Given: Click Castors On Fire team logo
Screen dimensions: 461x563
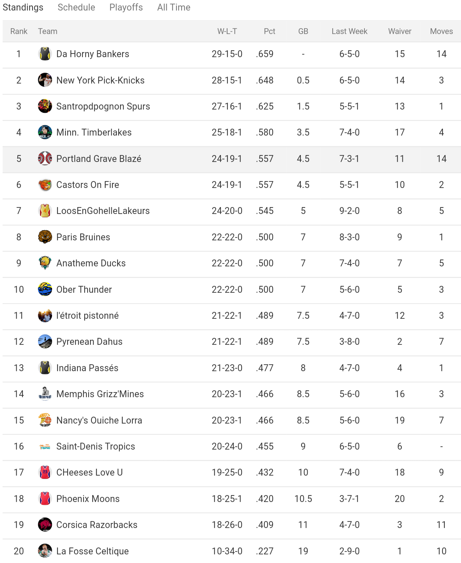Looking at the screenshot, I should pyautogui.click(x=45, y=185).
